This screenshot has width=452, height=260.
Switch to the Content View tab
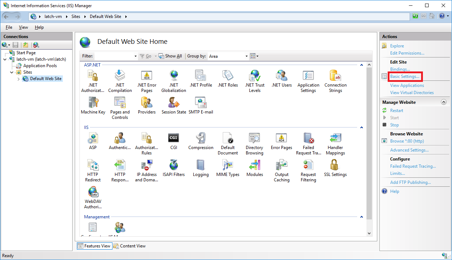click(129, 246)
